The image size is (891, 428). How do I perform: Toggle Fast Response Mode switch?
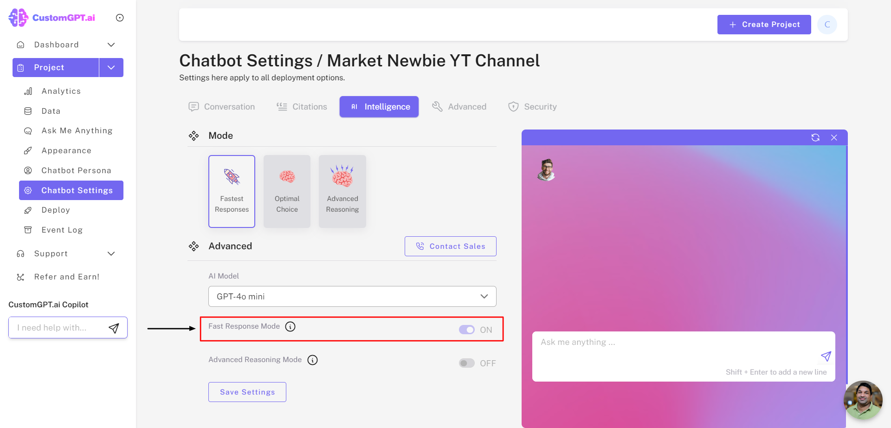click(x=467, y=330)
